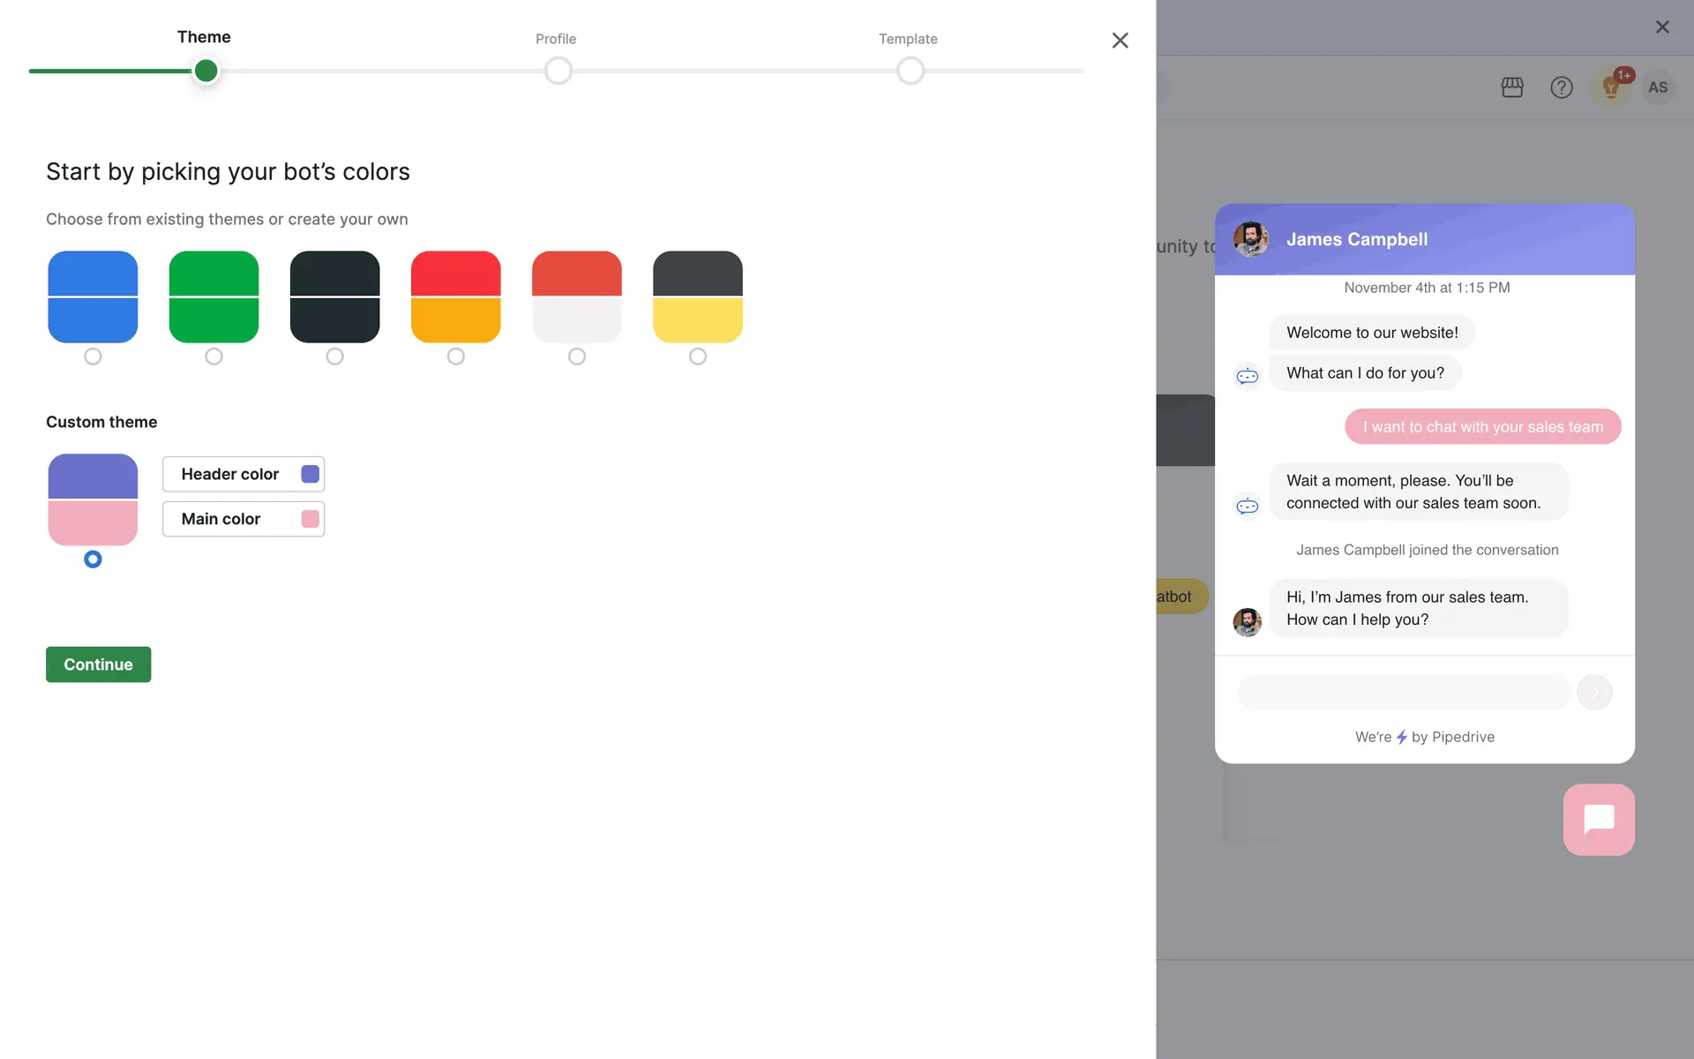Click the help question mark icon
Image resolution: width=1694 pixels, height=1059 pixels.
pos(1561,87)
